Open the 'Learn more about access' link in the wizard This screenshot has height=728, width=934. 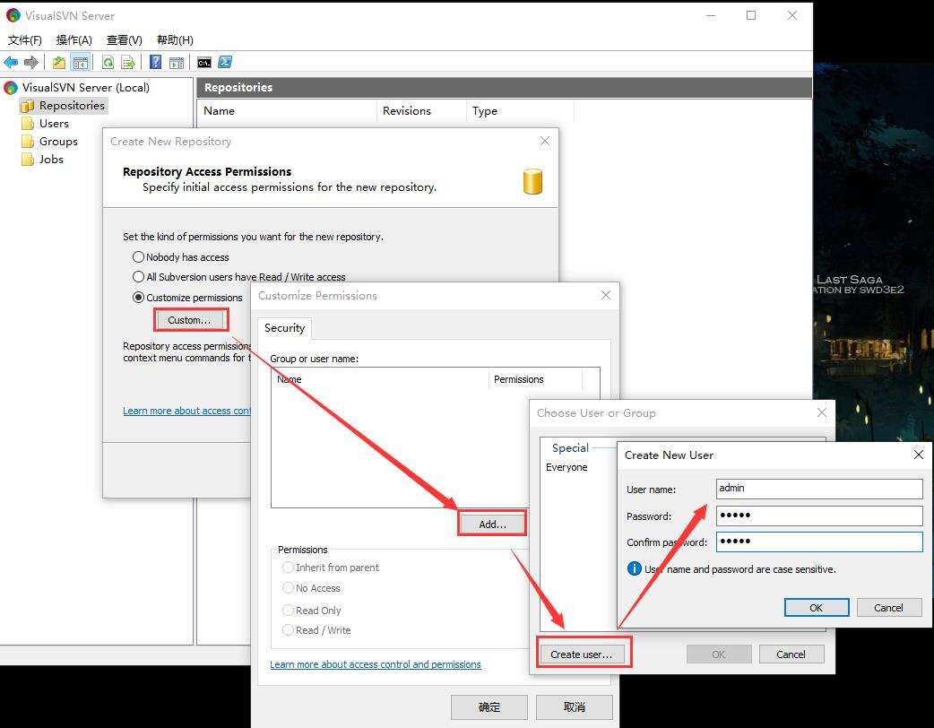pyautogui.click(x=186, y=411)
